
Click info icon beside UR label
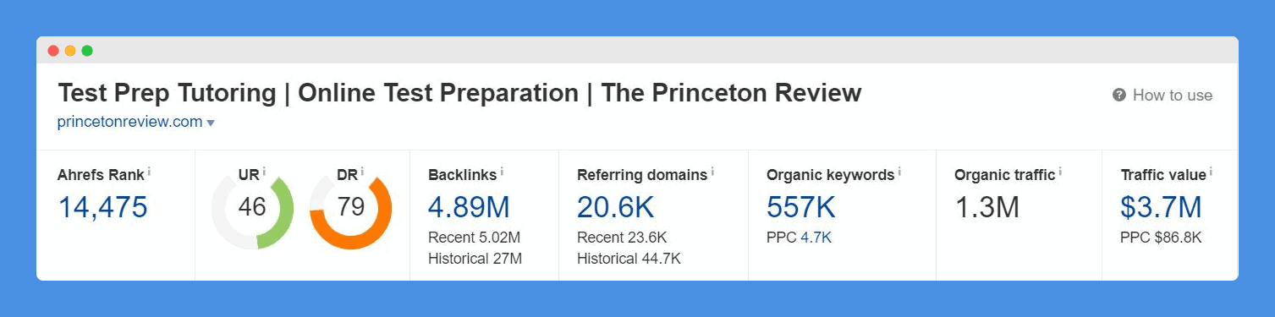click(264, 172)
